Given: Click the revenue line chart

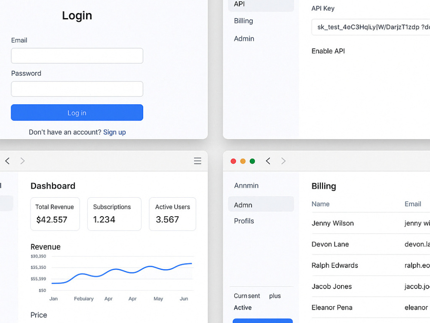Looking at the screenshot, I should pyautogui.click(x=123, y=273).
